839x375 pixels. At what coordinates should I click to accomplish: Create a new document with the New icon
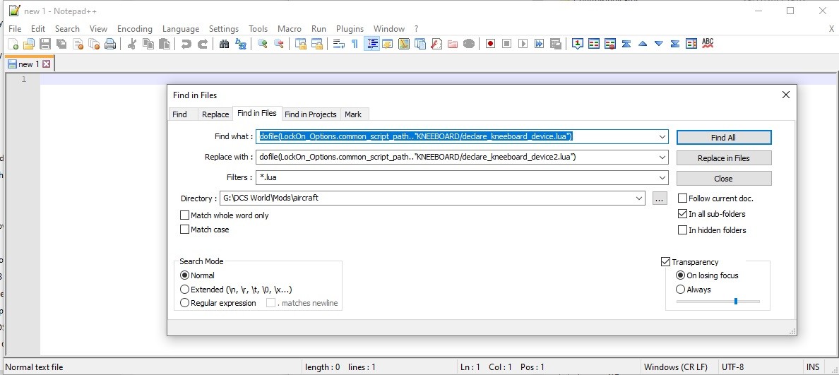pos(13,44)
